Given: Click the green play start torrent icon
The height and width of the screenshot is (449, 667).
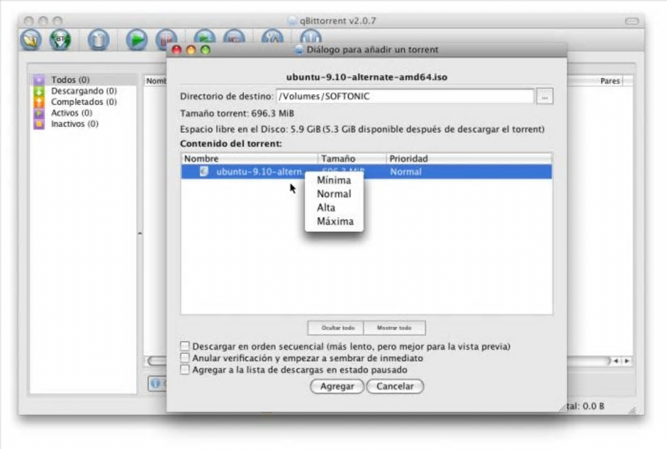Looking at the screenshot, I should click(137, 39).
